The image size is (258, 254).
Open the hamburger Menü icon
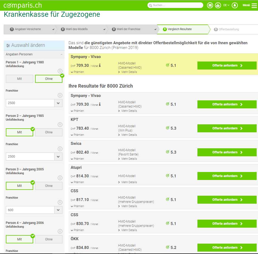(254, 5)
